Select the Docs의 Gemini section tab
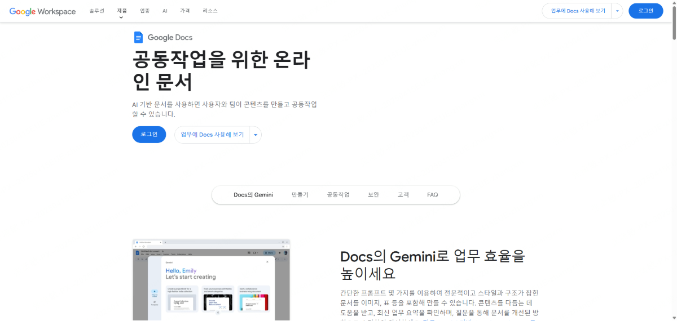The image size is (677, 321). (x=253, y=195)
